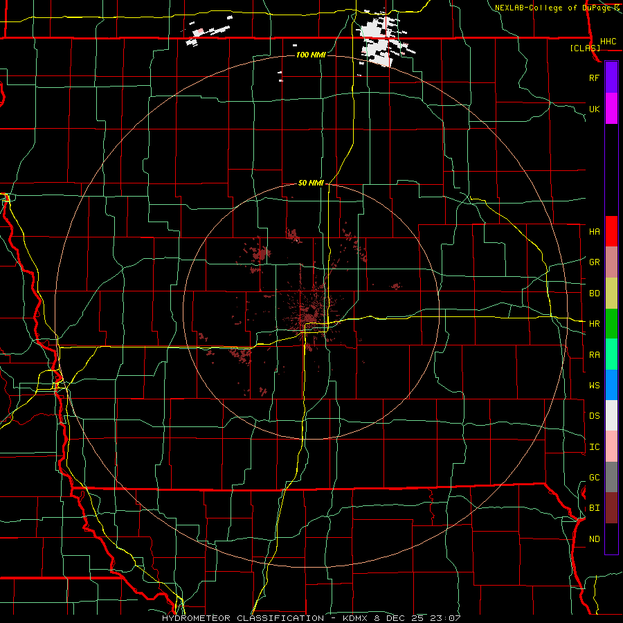Screen dimensions: 623x623
Task: Select the RA legend label
Action: point(594,355)
